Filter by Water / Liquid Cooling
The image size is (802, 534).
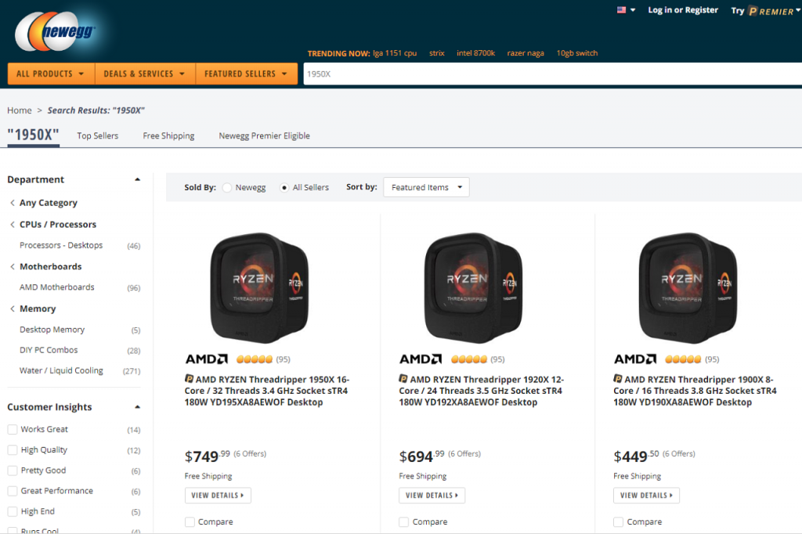tap(61, 370)
